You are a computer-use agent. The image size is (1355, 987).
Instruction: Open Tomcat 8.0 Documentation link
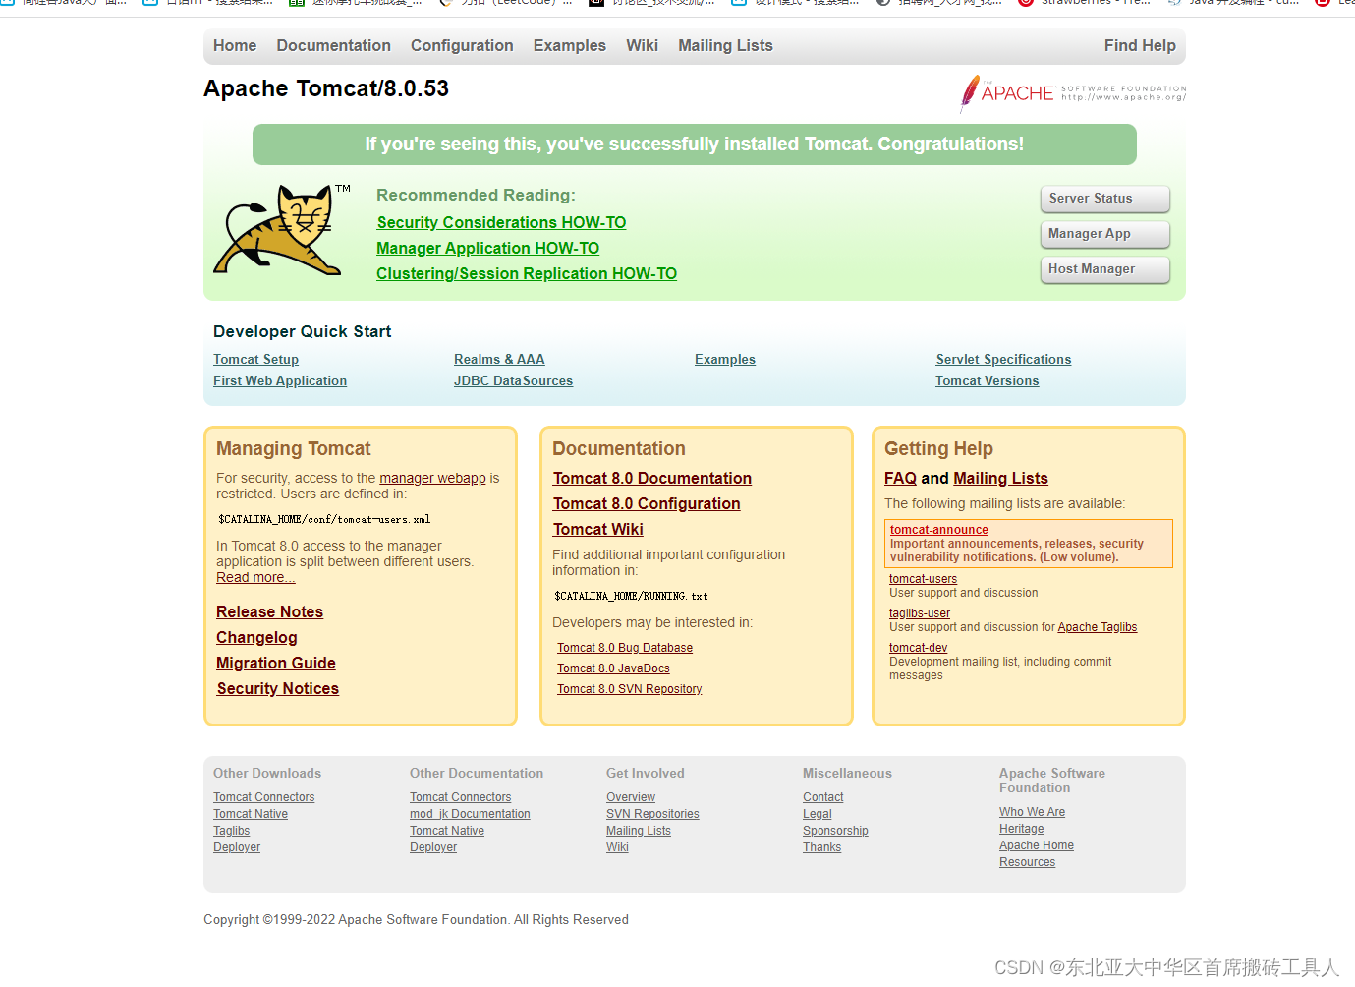coord(652,479)
